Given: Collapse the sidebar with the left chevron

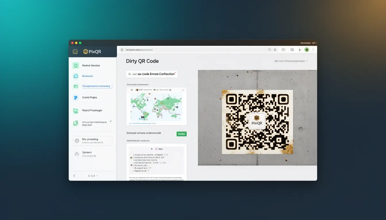Looking at the screenshot, I should click(x=74, y=176).
